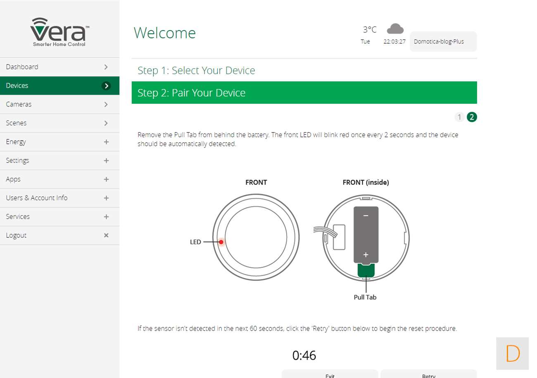
Task: Click the red LED indicator in diagram
Action: (x=221, y=242)
